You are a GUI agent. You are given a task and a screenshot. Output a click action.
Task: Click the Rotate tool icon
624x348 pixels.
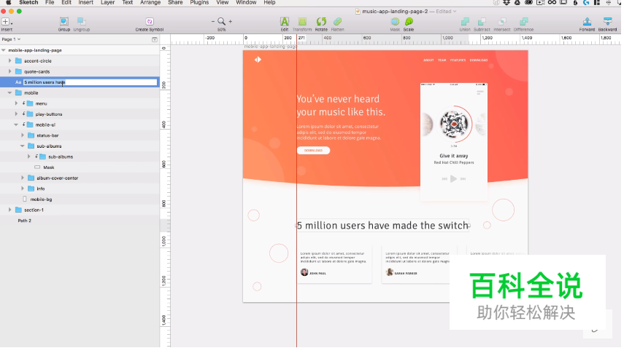point(321,22)
